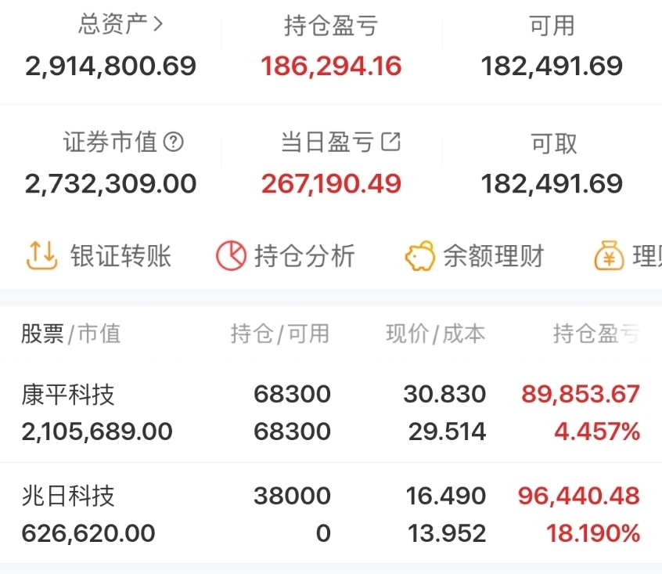The height and width of the screenshot is (574, 662).
Task: Click the 证券市值 question mark help icon
Action: [174, 142]
